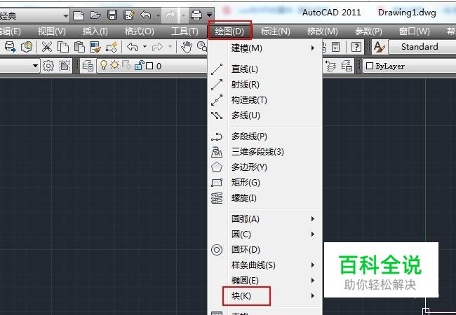Image resolution: width=456 pixels, height=315 pixels.
Task: Toggle layer 0 lock padlock icon
Action: coord(139,65)
